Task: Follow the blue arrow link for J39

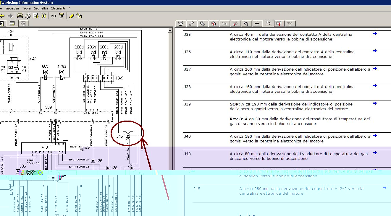Action: pos(375,103)
